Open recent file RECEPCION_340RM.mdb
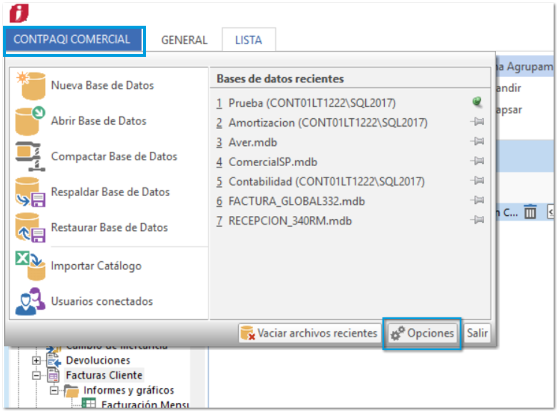 [290, 221]
